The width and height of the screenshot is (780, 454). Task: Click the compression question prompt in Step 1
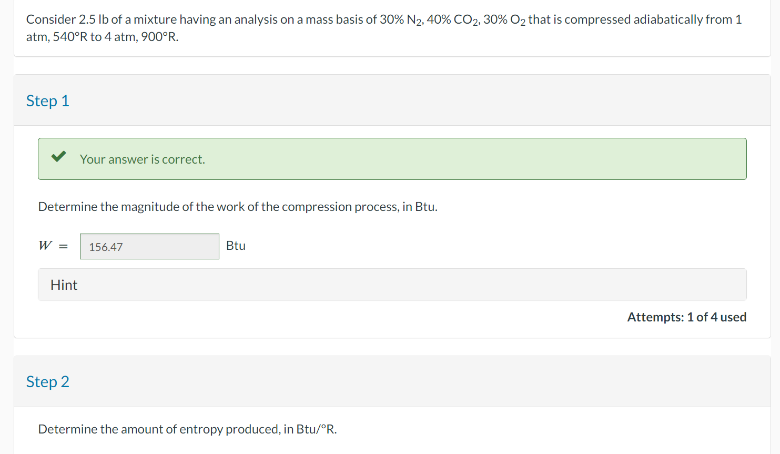coord(238,206)
